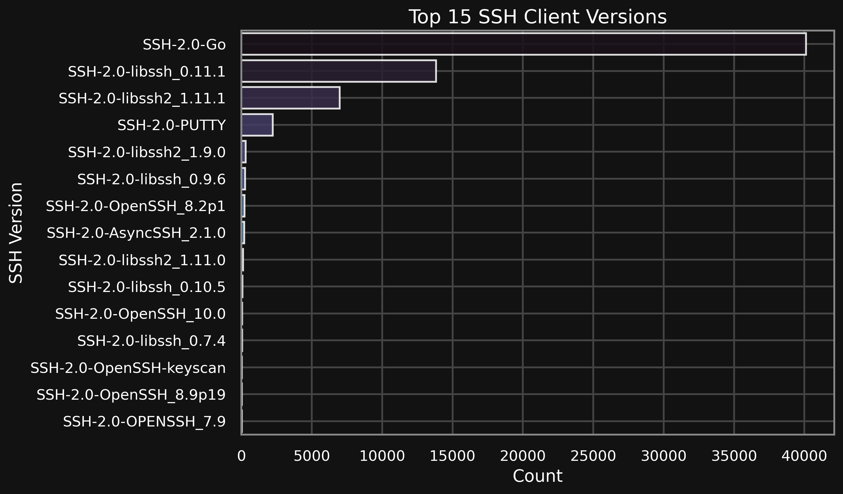
Task: Select the SSH-2.0-libssh2_1.11.0 label
Action: click(142, 260)
